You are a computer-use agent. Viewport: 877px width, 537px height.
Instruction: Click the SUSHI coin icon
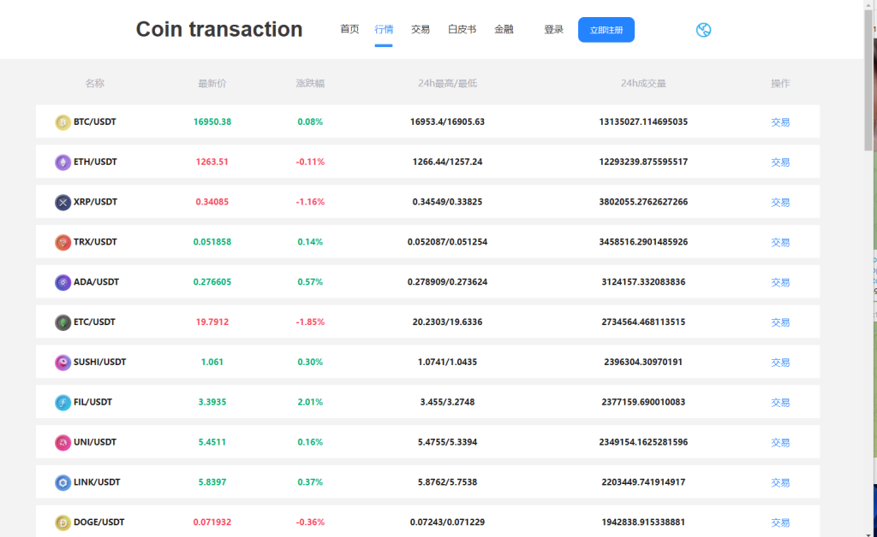63,363
